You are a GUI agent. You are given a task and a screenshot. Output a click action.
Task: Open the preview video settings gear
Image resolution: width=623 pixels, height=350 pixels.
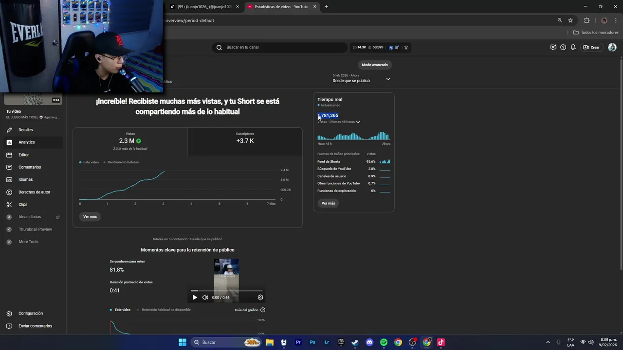[x=260, y=297]
